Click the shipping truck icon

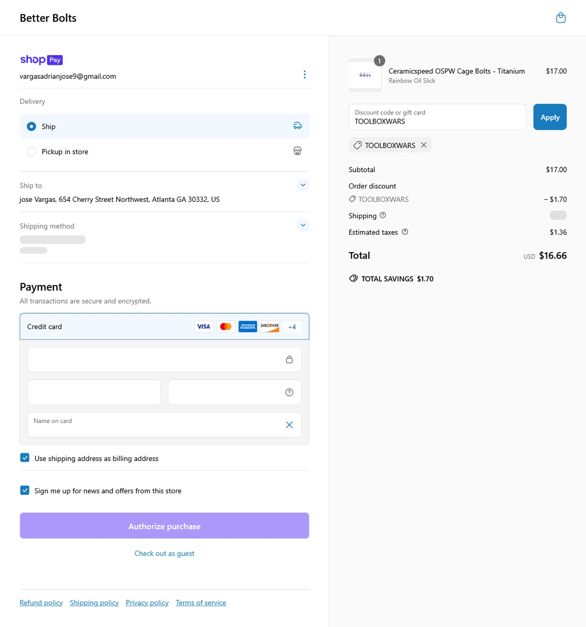(x=297, y=126)
